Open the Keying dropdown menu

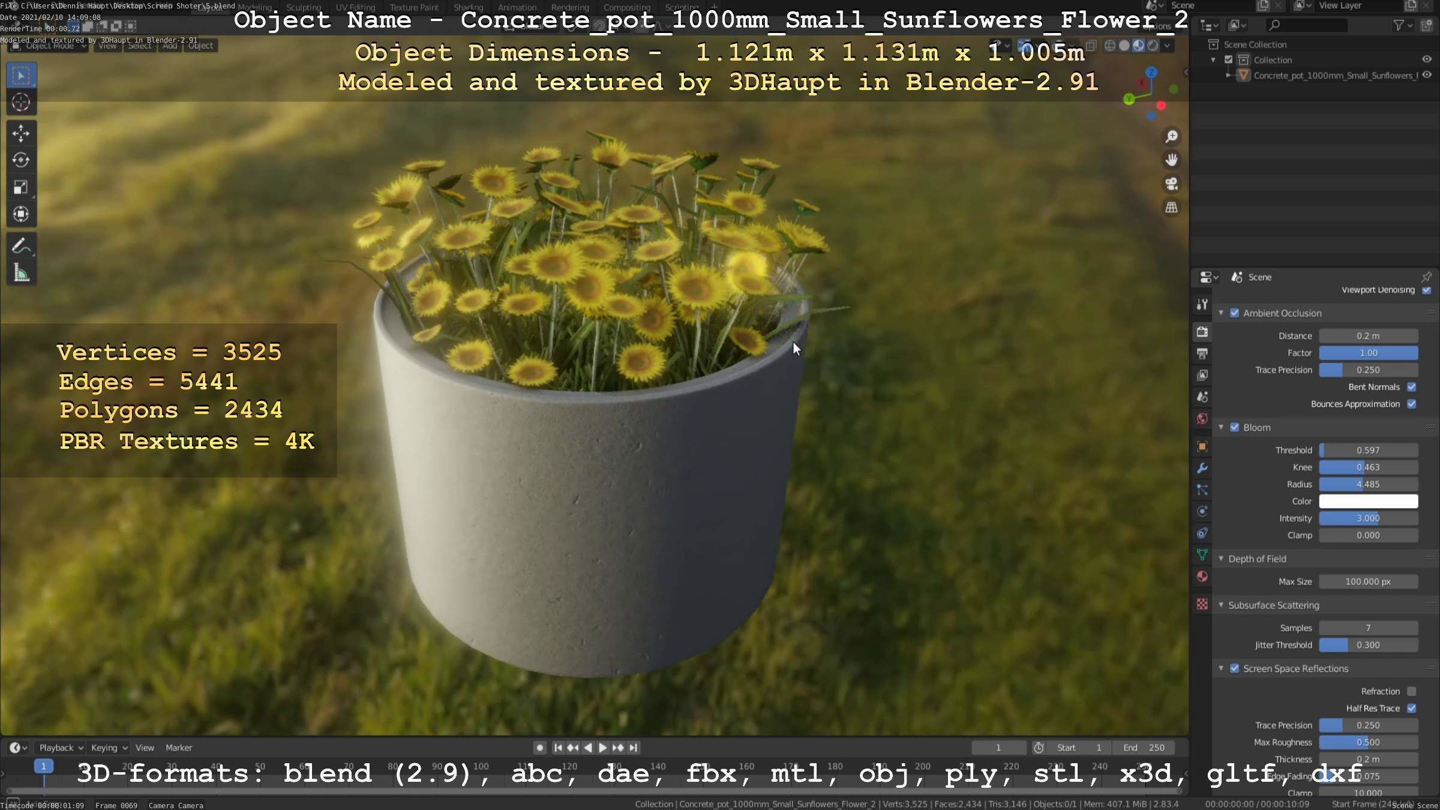point(109,748)
